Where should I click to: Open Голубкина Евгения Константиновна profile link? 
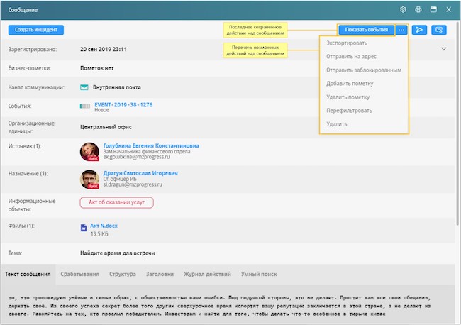(151, 145)
